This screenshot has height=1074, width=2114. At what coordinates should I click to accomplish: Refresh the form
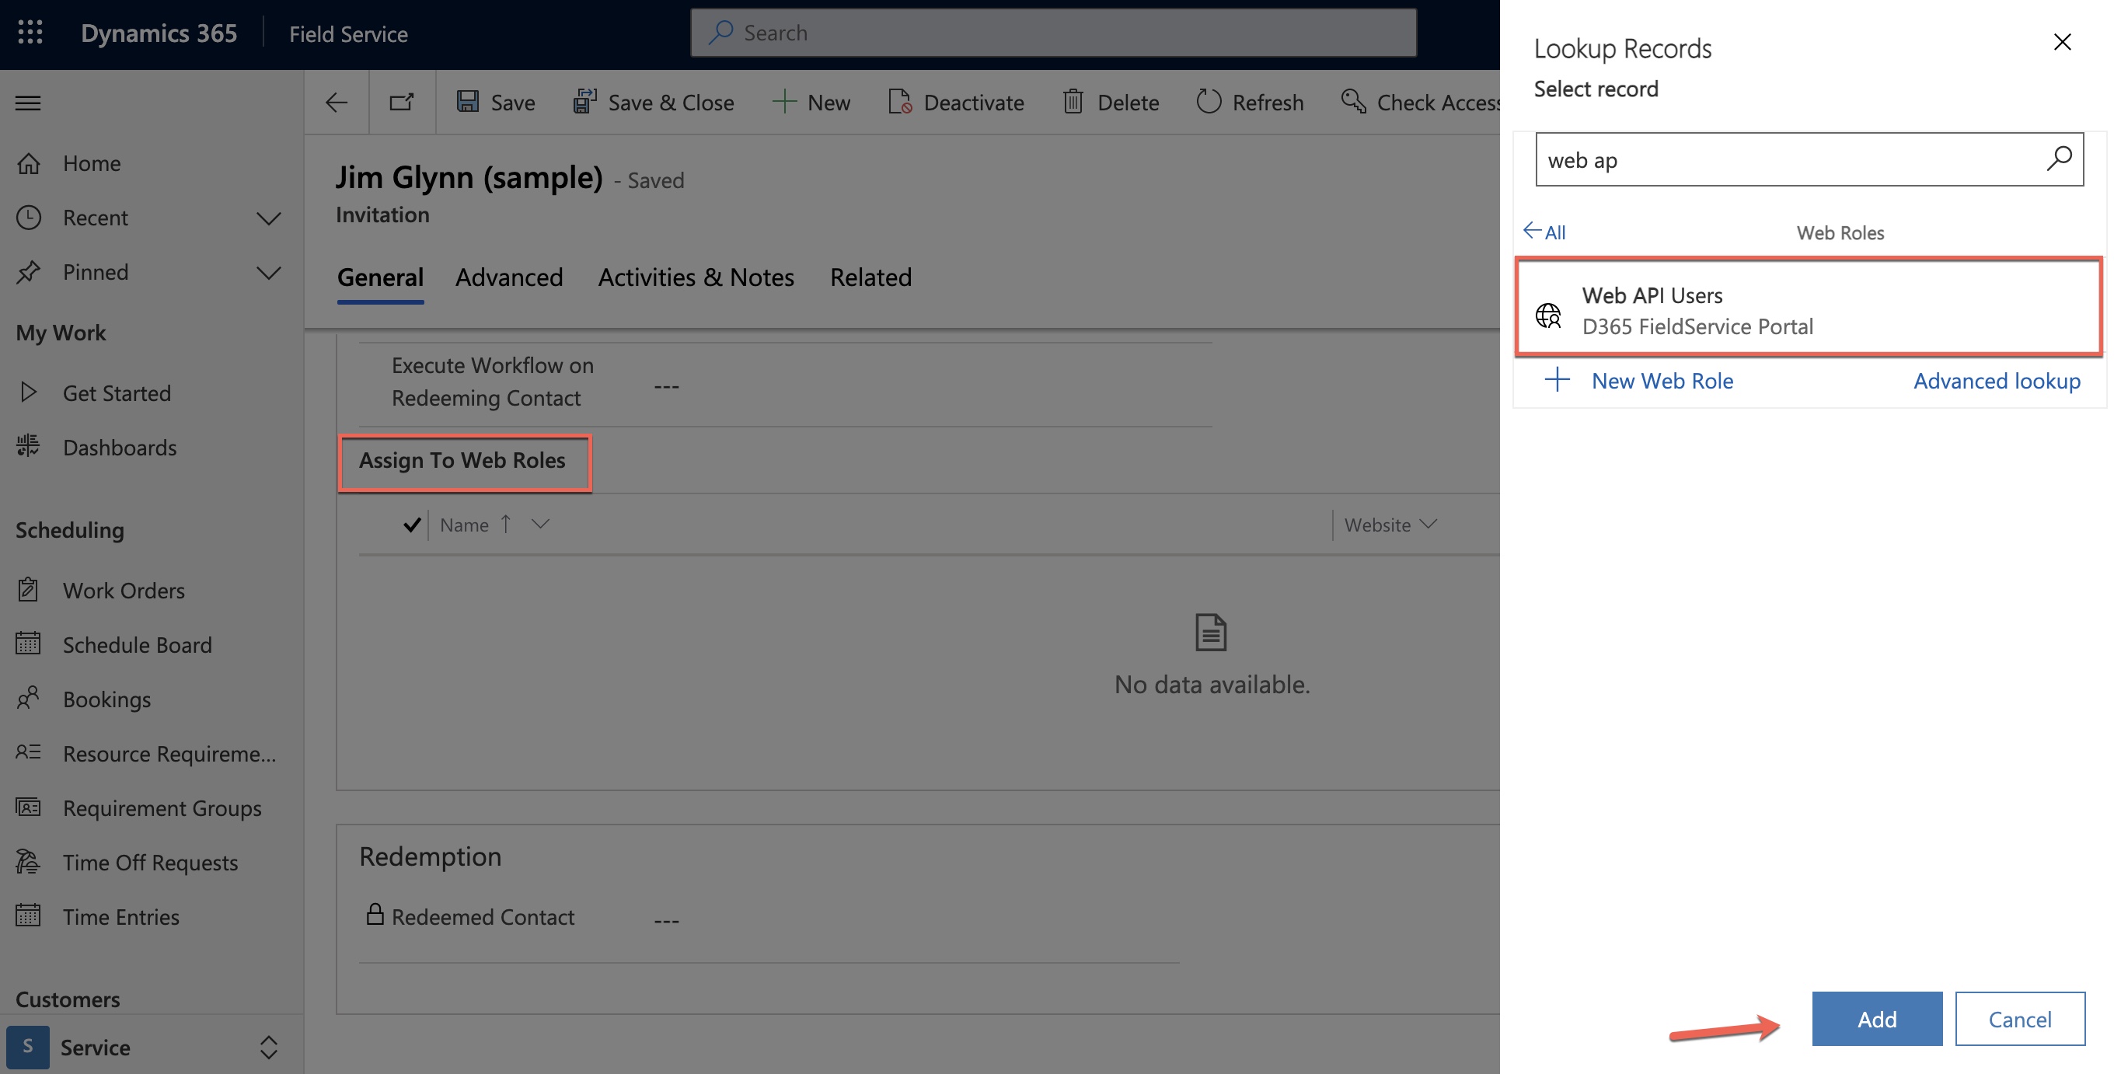[x=1250, y=103]
